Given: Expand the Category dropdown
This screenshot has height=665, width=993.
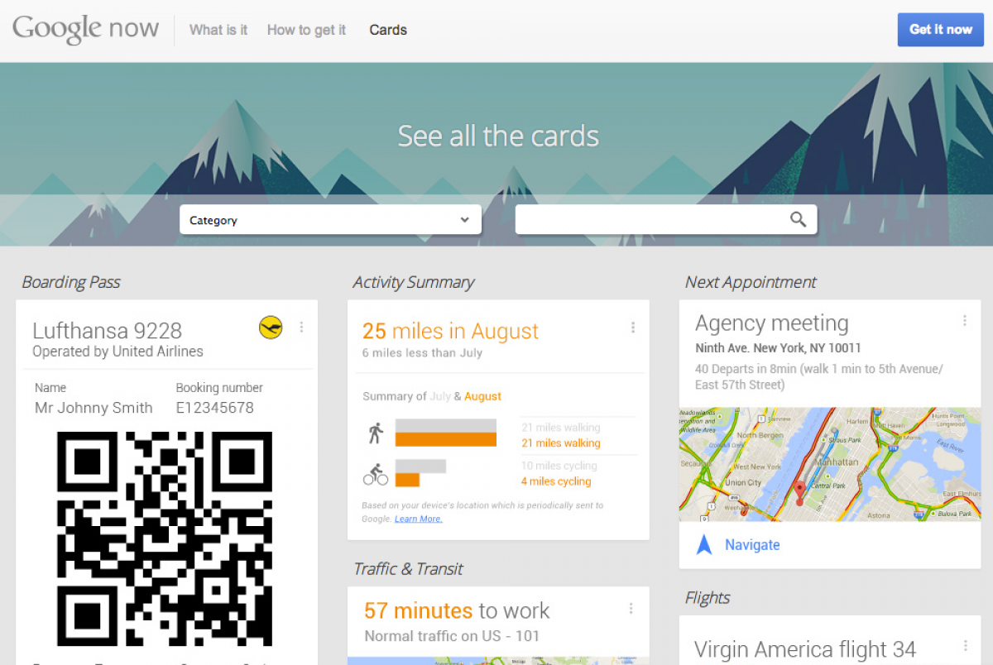Looking at the screenshot, I should pyautogui.click(x=330, y=220).
